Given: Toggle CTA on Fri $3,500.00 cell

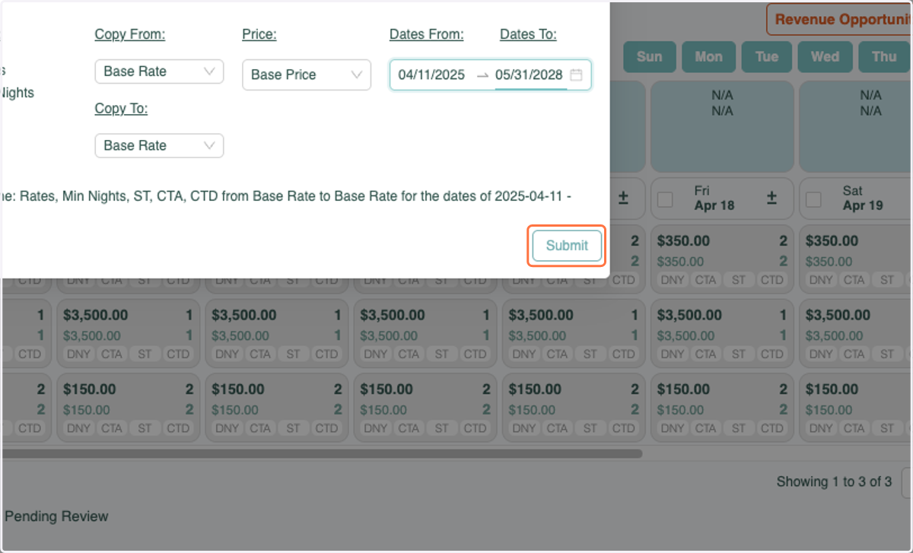Looking at the screenshot, I should click(705, 354).
